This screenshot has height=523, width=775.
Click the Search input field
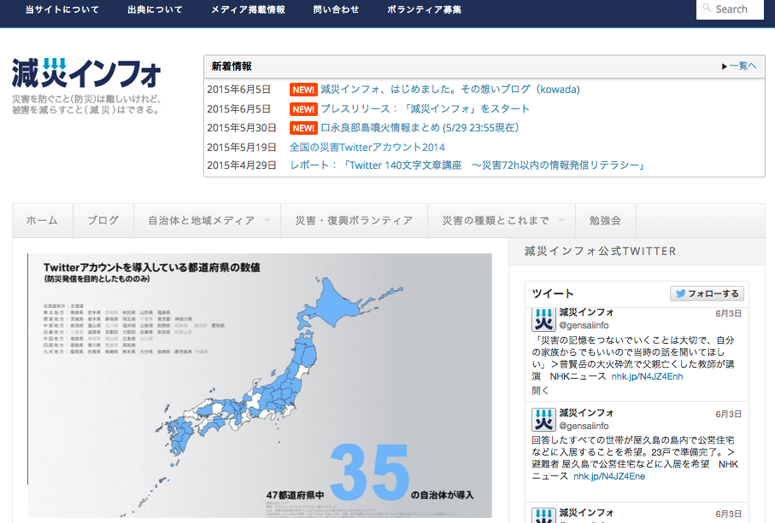(x=730, y=9)
